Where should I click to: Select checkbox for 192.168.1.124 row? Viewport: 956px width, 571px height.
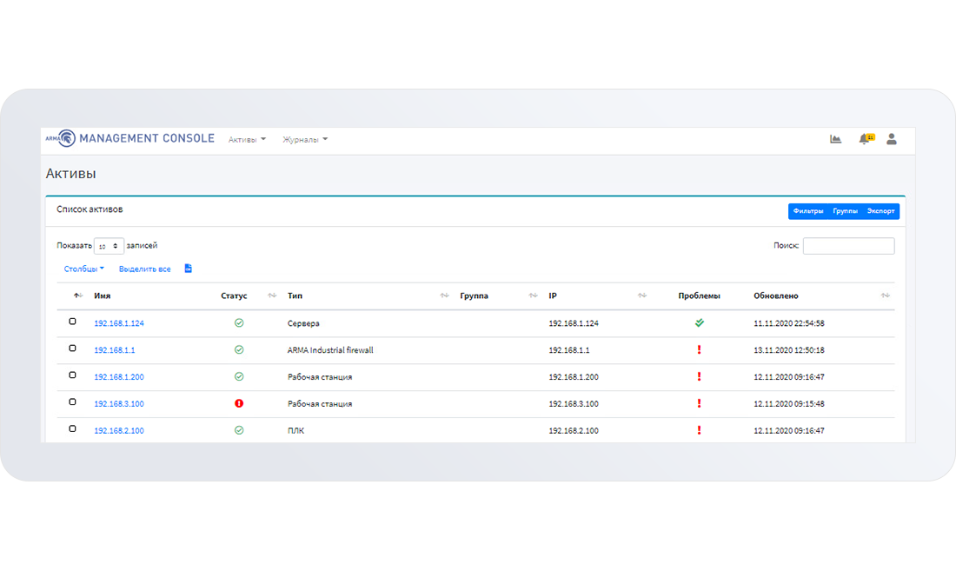[73, 322]
